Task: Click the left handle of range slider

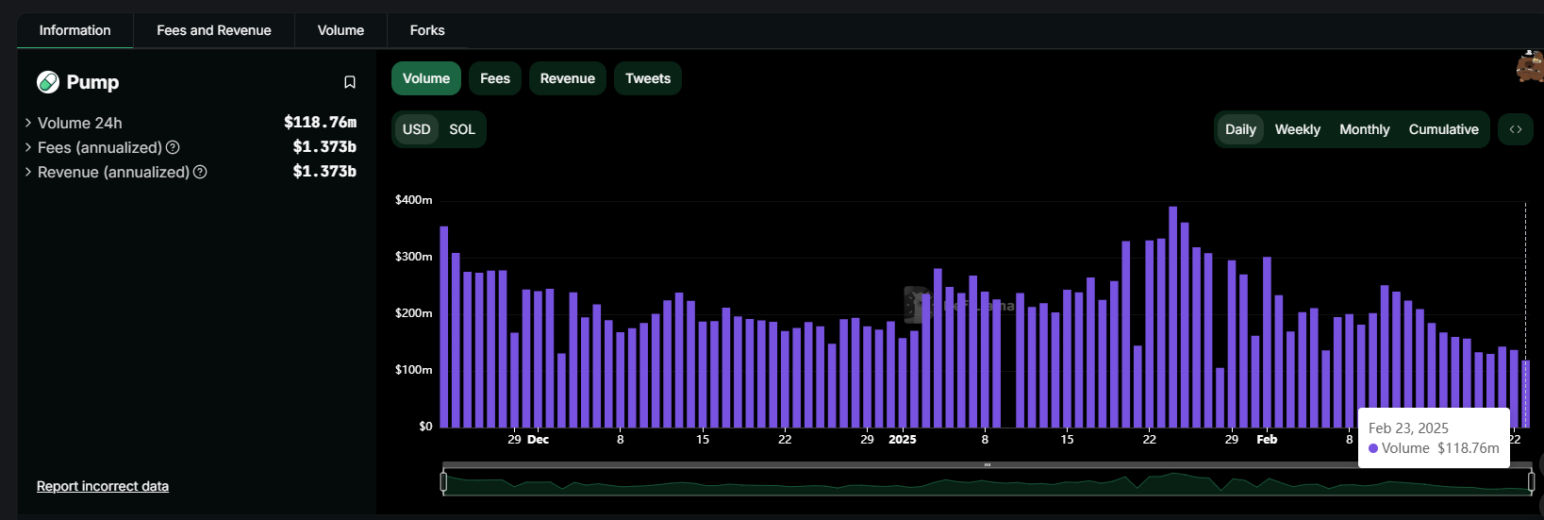Action: coord(443,482)
